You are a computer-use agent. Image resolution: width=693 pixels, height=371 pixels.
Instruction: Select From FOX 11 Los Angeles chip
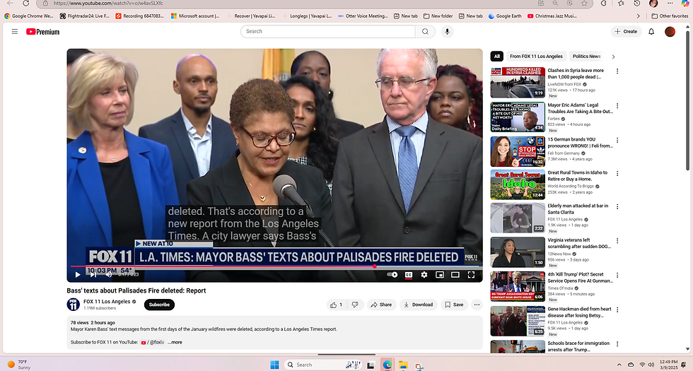coord(536,56)
